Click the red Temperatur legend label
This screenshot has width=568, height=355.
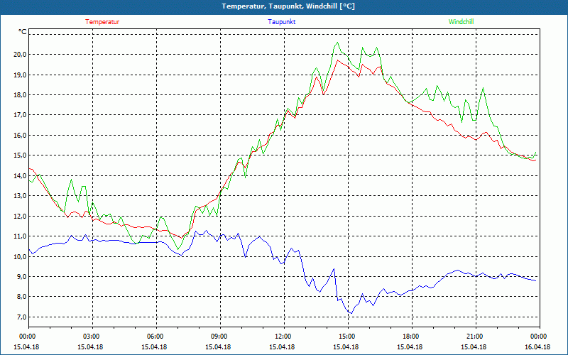coord(102,22)
